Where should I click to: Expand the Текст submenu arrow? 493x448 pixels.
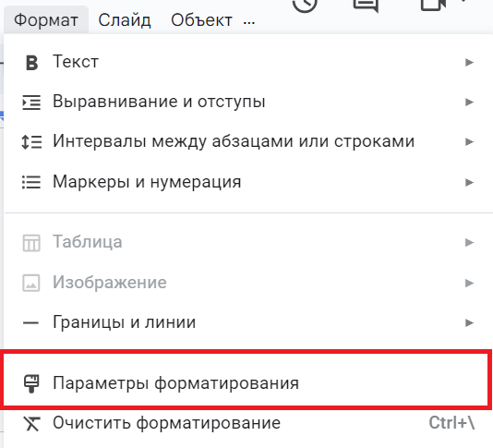tap(469, 62)
